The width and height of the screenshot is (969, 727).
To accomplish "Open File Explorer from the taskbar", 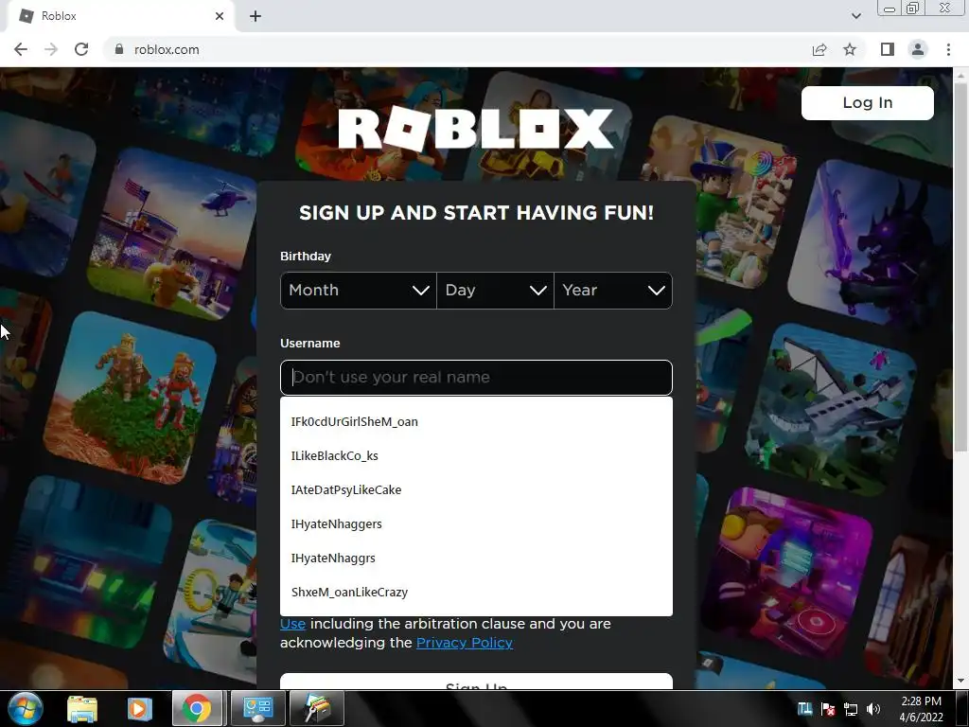I will 82,708.
